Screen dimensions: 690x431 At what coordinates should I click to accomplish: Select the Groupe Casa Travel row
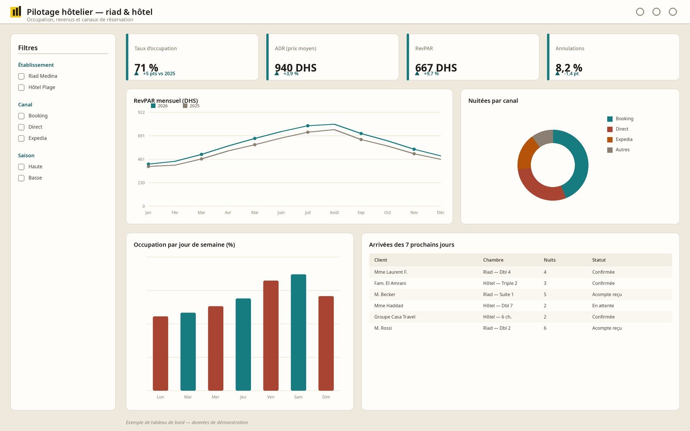pyautogui.click(x=521, y=317)
